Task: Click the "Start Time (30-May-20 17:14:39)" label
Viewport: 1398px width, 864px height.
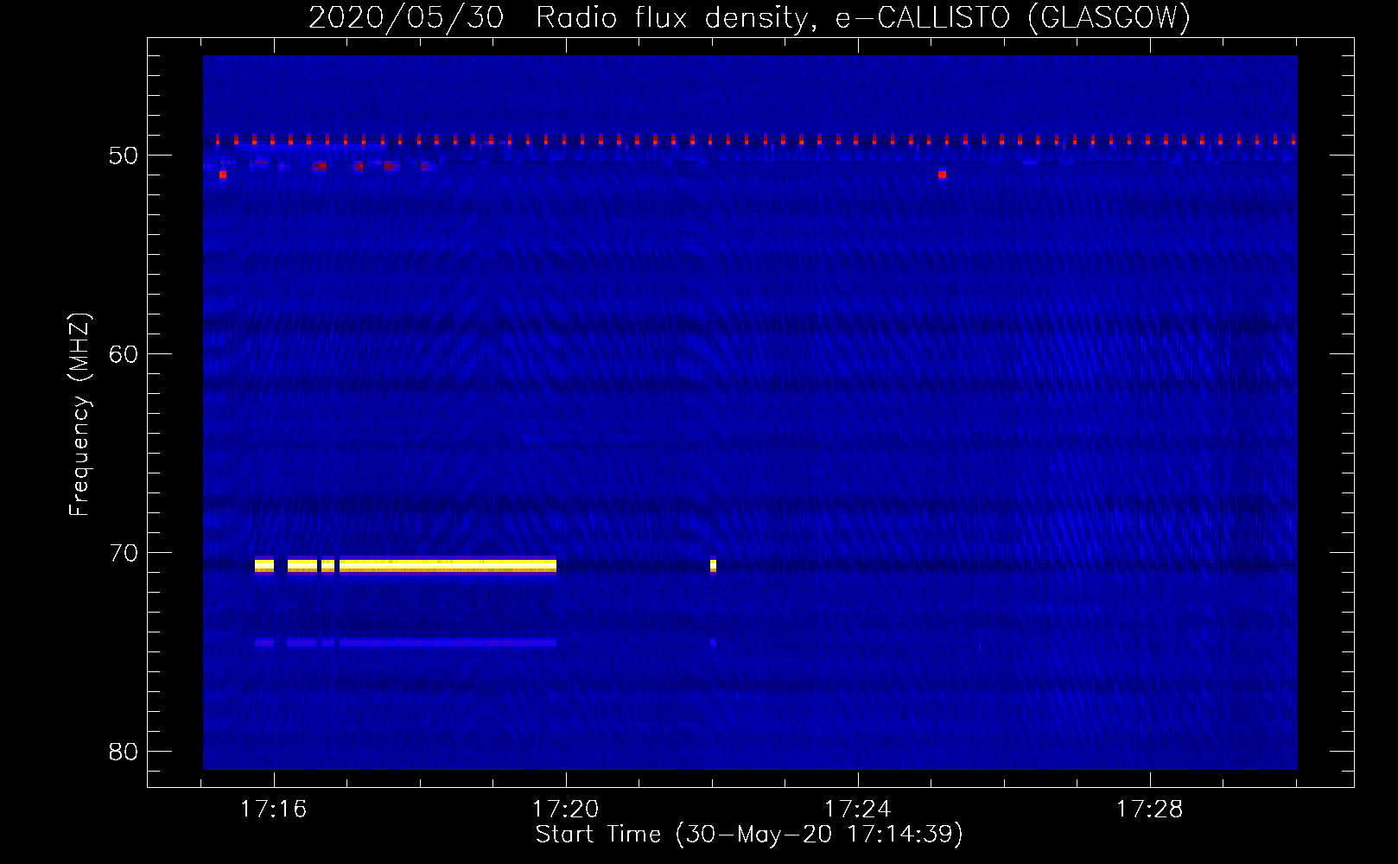Action: click(748, 835)
